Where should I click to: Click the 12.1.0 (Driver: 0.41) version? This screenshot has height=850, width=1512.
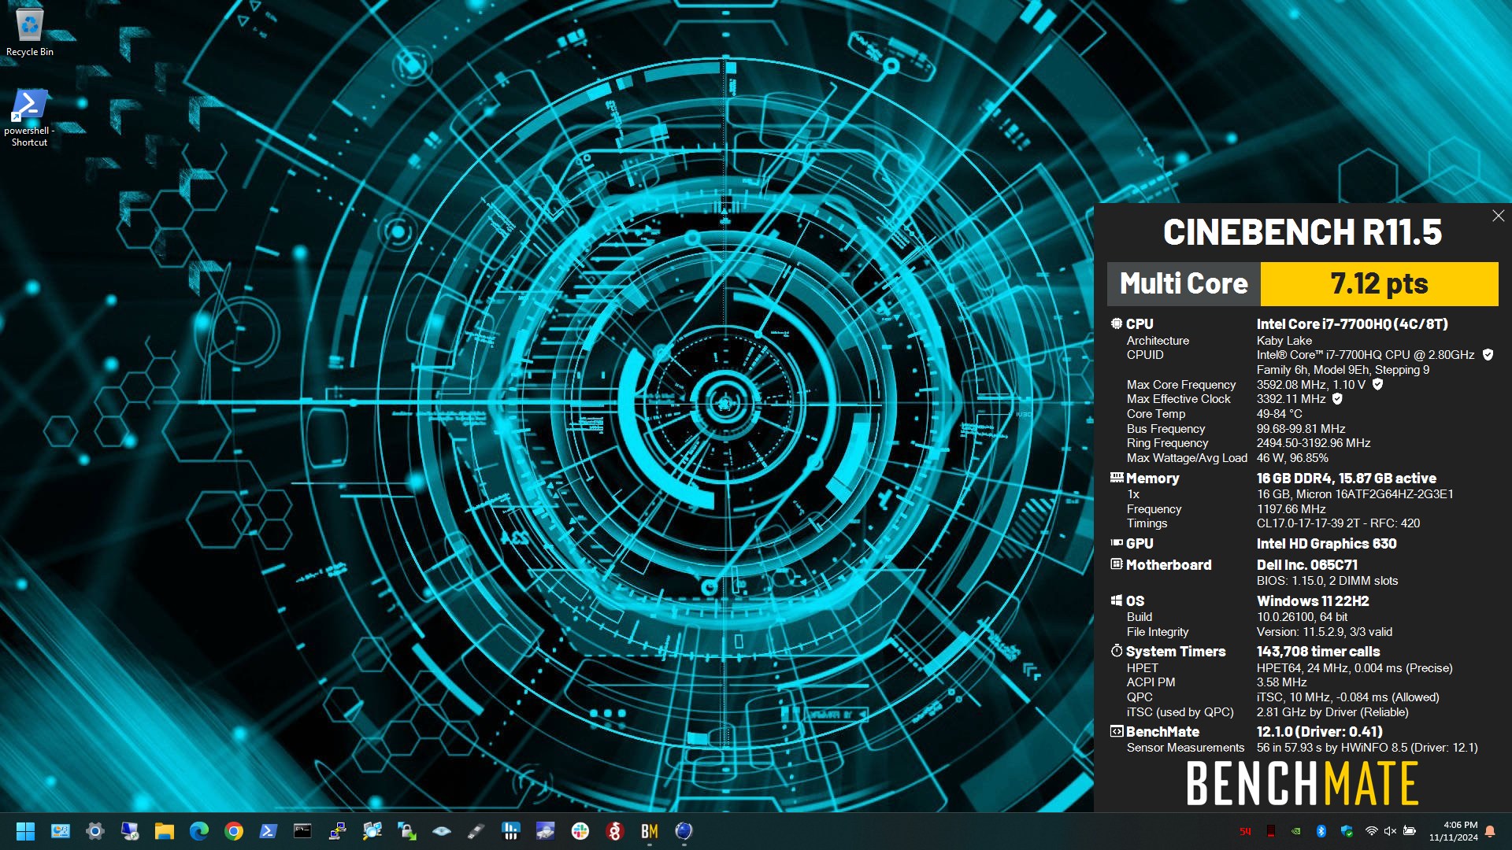(1319, 731)
